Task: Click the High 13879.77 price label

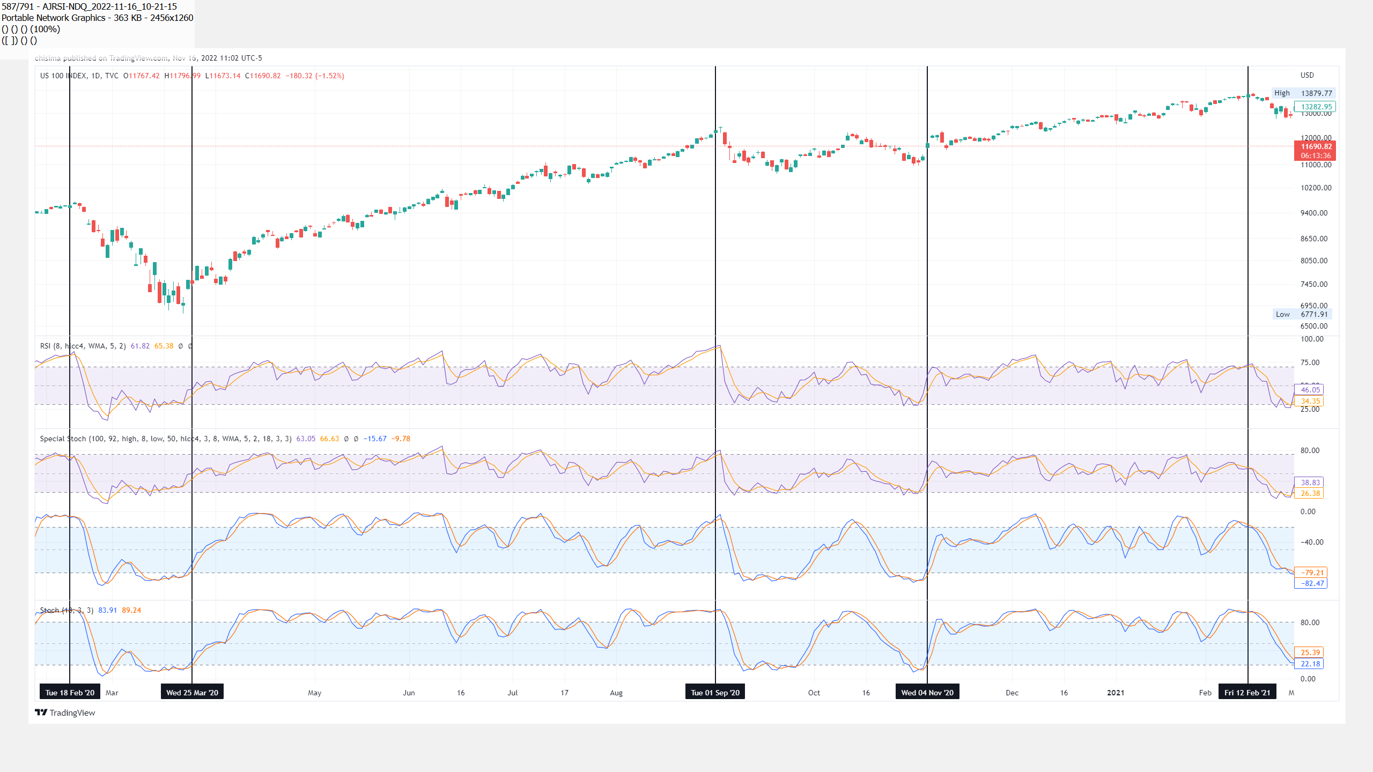Action: (x=1303, y=93)
